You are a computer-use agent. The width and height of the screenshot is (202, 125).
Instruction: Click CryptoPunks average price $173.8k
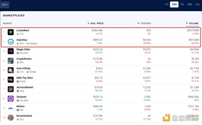pos(98,59)
